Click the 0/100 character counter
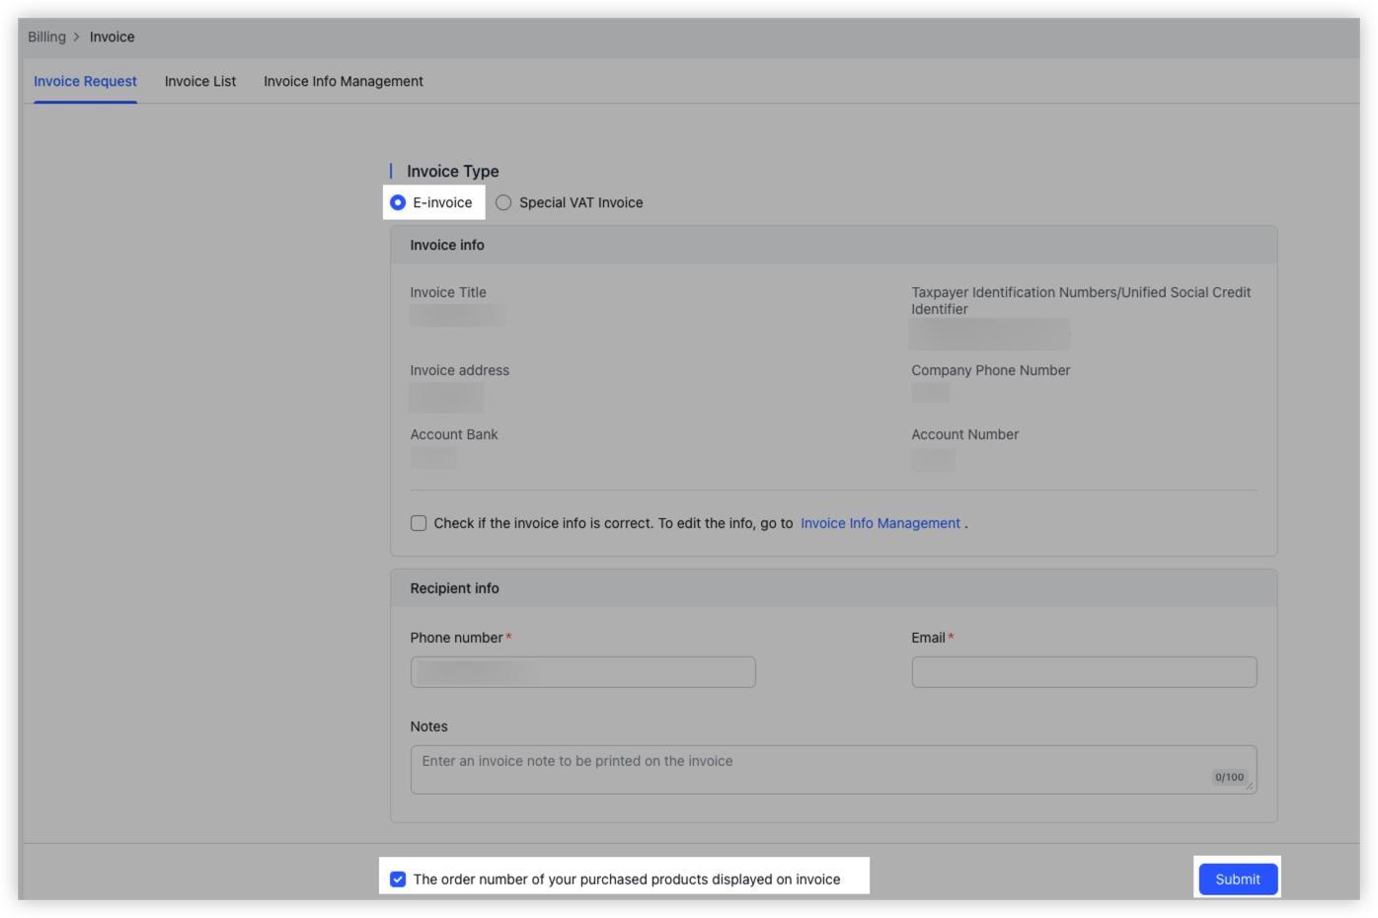1378x918 pixels. pos(1229,777)
